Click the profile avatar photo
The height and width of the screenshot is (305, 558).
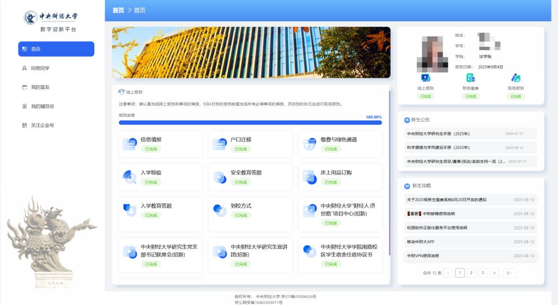pos(432,54)
